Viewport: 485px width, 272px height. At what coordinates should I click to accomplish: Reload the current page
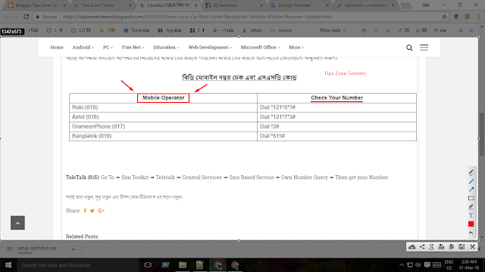[x=27, y=17]
